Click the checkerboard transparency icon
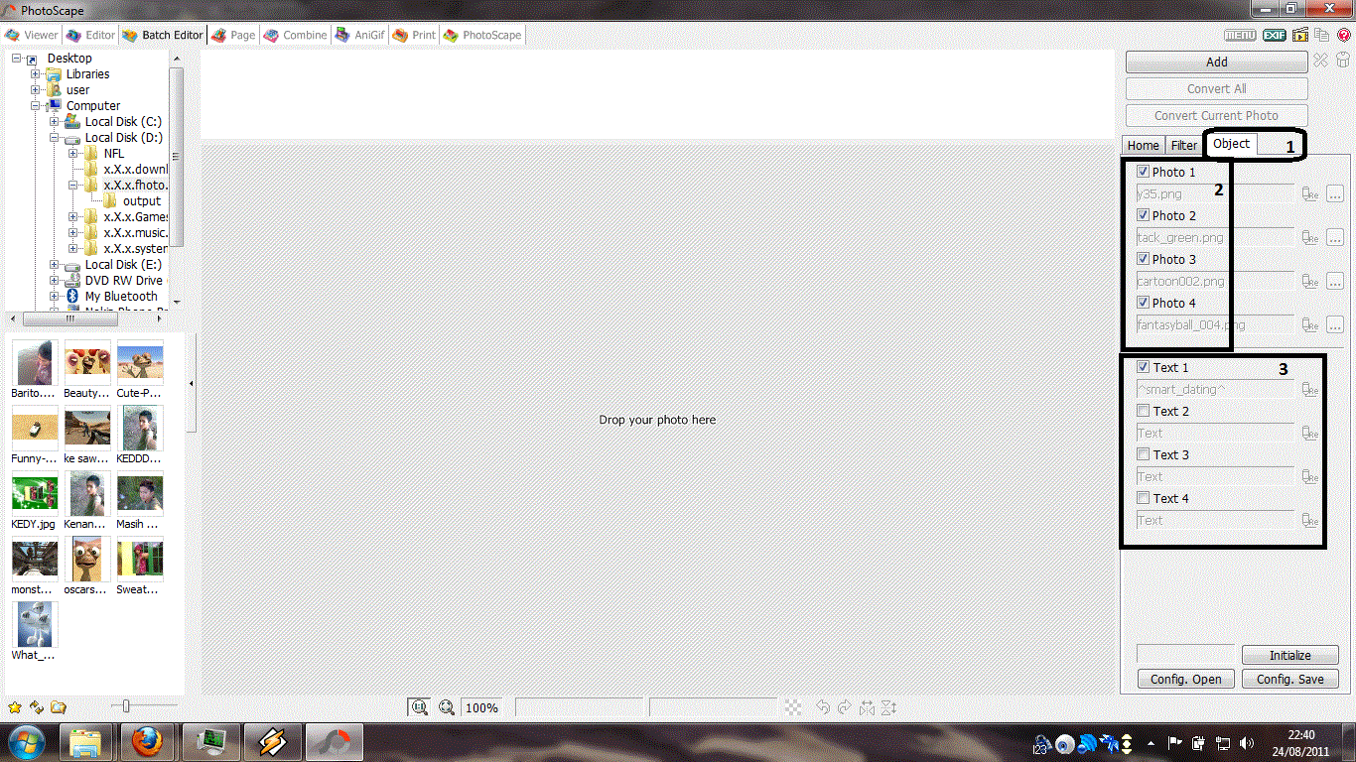The image size is (1356, 762). tap(793, 707)
